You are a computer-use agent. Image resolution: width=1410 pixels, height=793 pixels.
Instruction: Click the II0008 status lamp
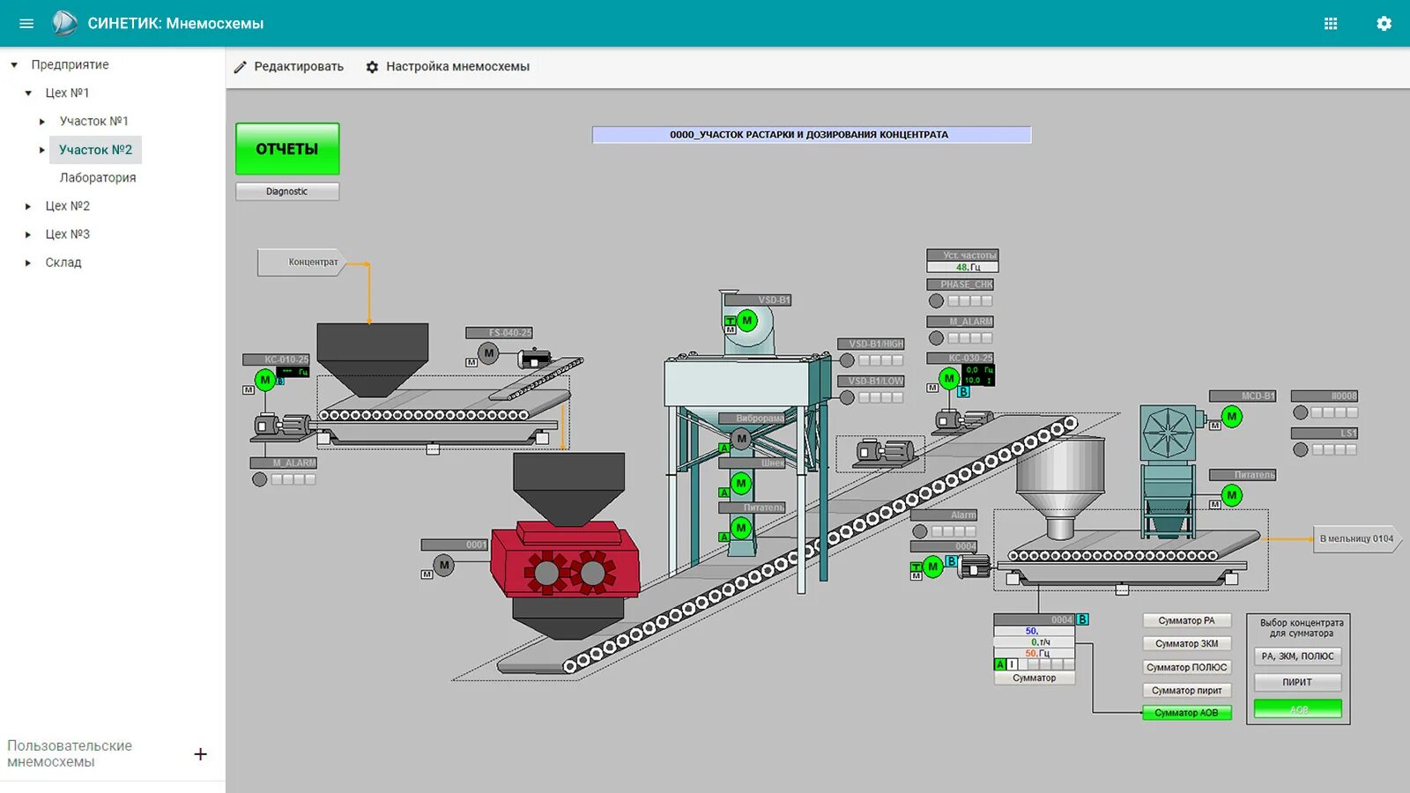pos(1300,412)
